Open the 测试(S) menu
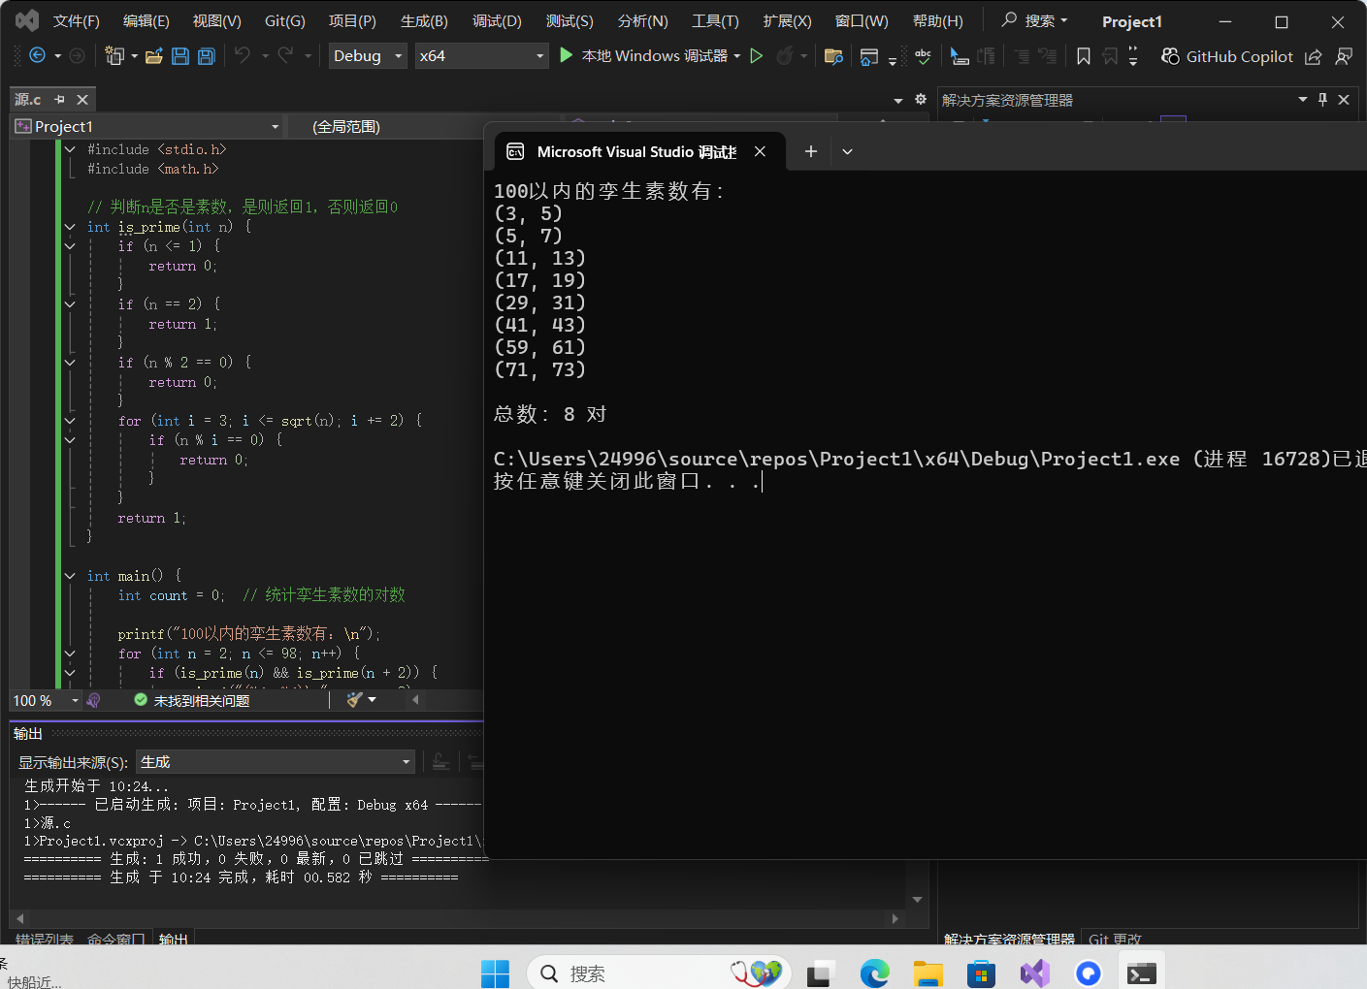Screen dimensions: 1367x989 [570, 21]
